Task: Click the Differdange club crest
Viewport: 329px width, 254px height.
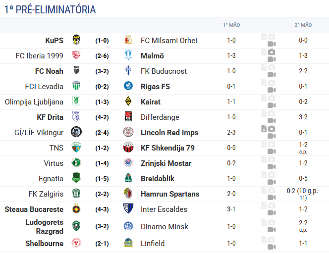Action: pyautogui.click(x=128, y=117)
